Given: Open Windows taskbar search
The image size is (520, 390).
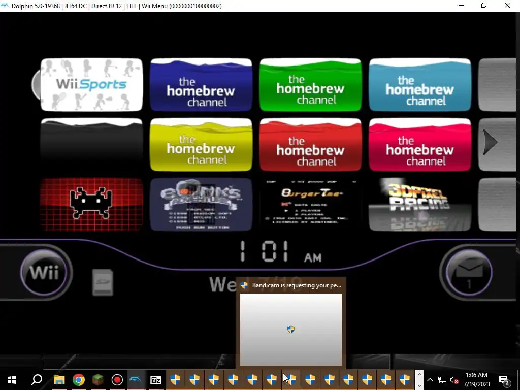Looking at the screenshot, I should click(x=37, y=380).
